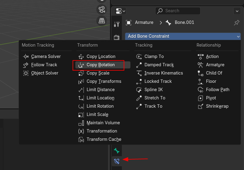This screenshot has height=170, width=244.
Task: Select Armature in the breadcrumb path
Action: [144, 22]
